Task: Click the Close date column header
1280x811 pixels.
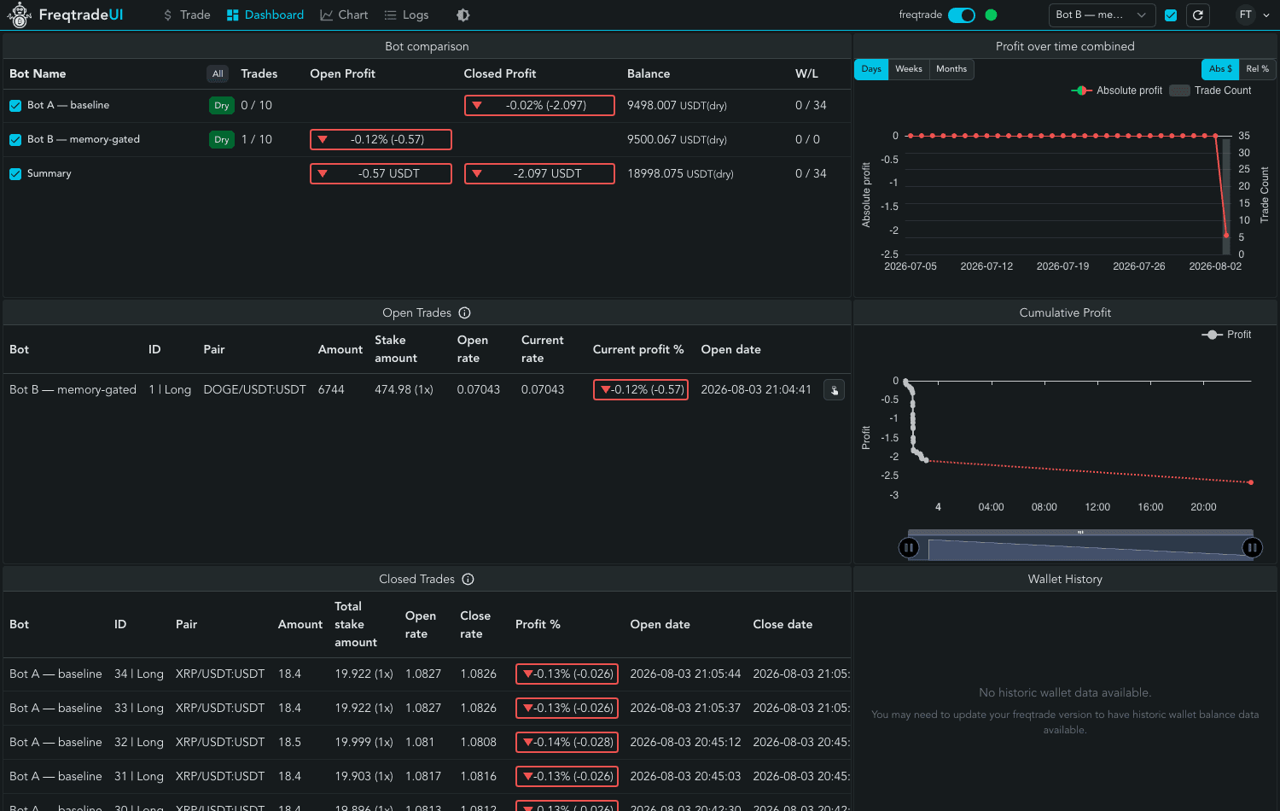Action: tap(783, 624)
